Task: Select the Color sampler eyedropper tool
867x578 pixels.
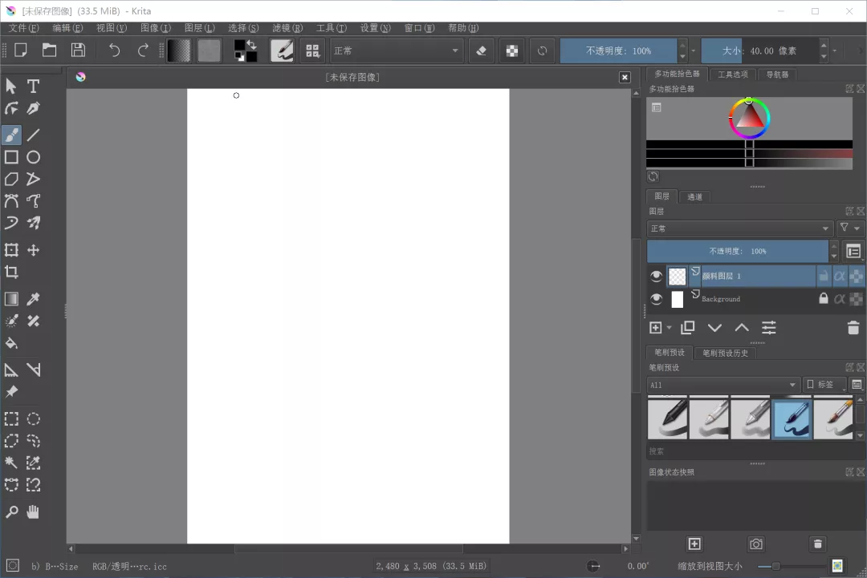Action: pyautogui.click(x=33, y=299)
